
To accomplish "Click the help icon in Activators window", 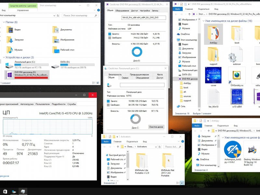I will [183, 141].
